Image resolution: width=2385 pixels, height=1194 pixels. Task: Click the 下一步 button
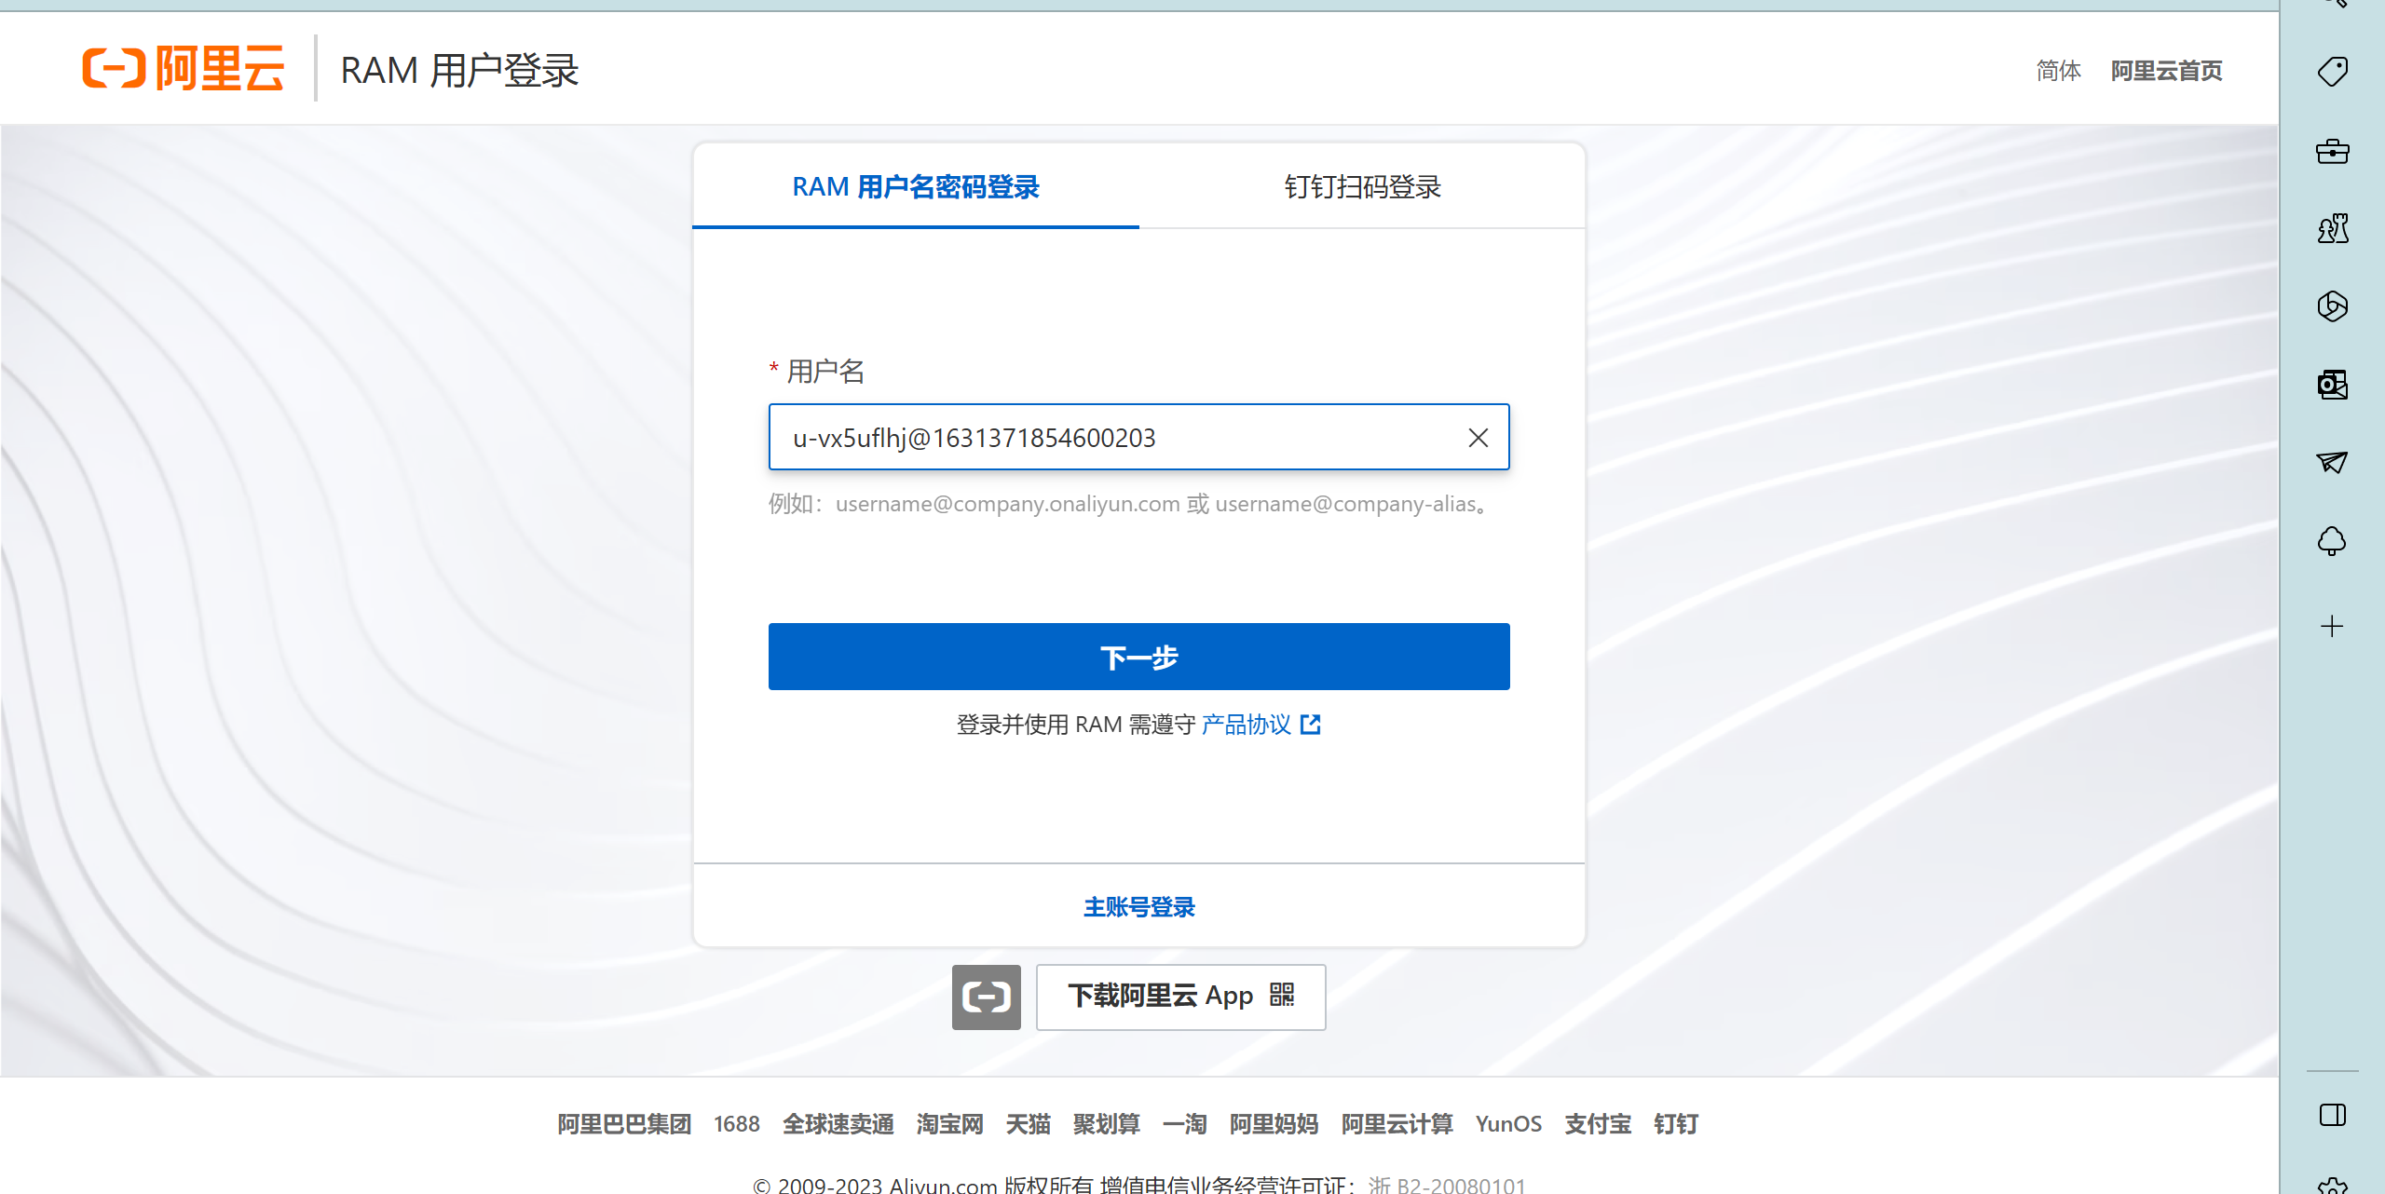1138,657
